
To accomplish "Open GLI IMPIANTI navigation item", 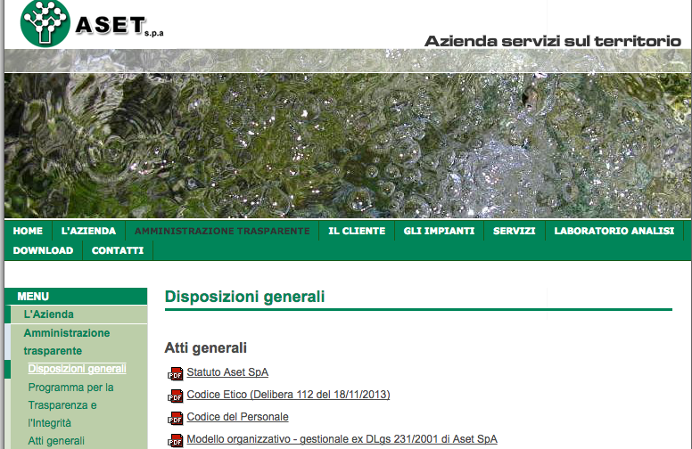I will coord(439,231).
